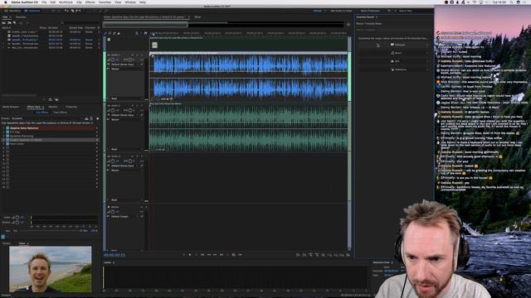Open the Multitrack menu

(66, 2)
